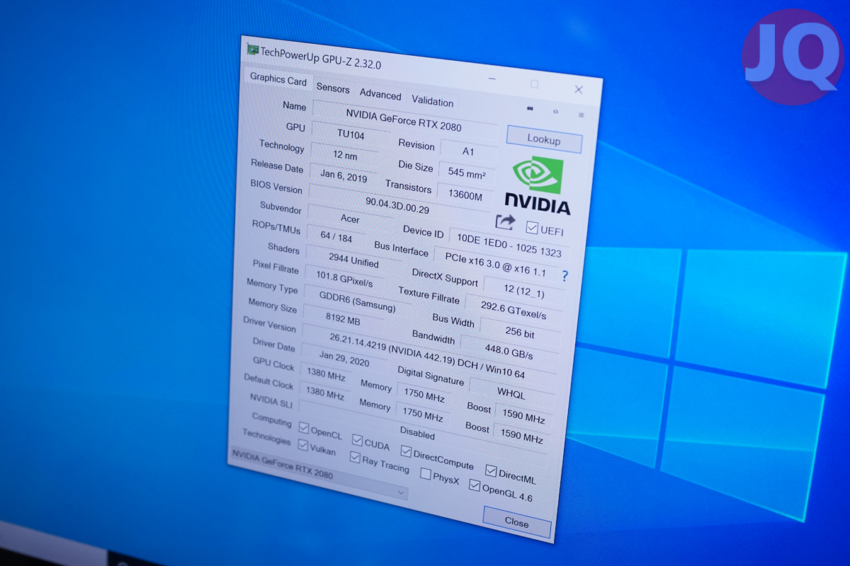Click the Release Date value Jan 6, 2019
This screenshot has height=566, width=850.
coord(344,177)
